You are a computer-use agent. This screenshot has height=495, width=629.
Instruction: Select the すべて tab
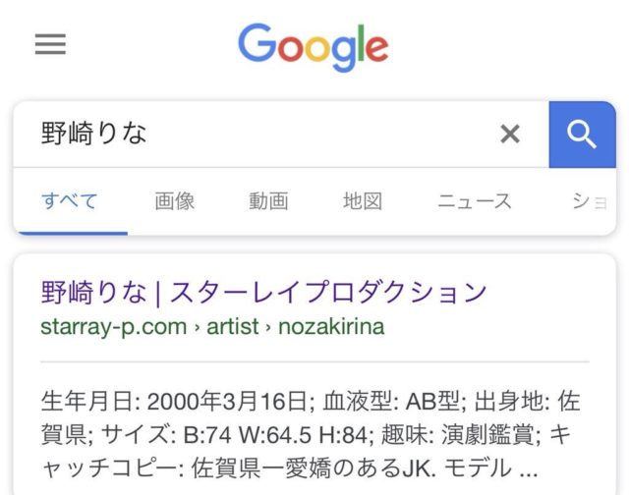70,201
